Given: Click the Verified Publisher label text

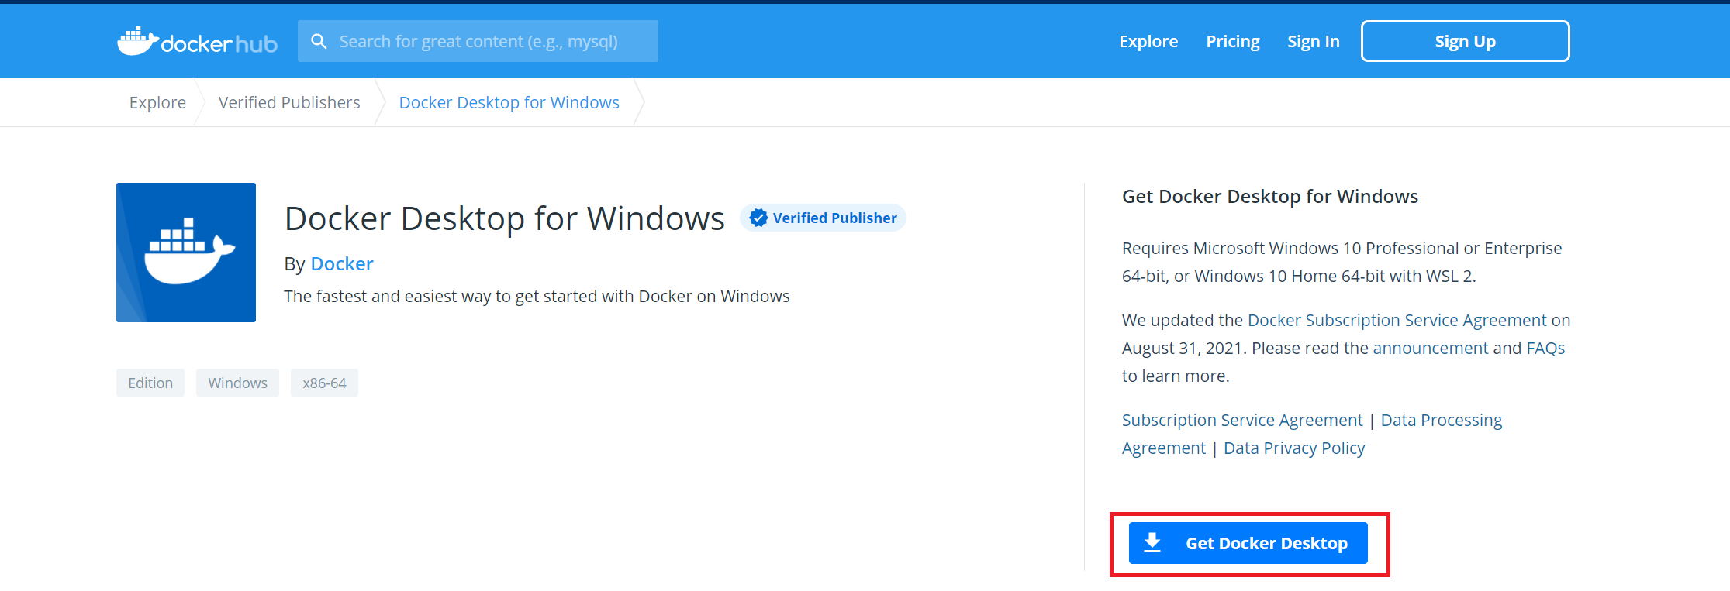Looking at the screenshot, I should click(x=834, y=218).
